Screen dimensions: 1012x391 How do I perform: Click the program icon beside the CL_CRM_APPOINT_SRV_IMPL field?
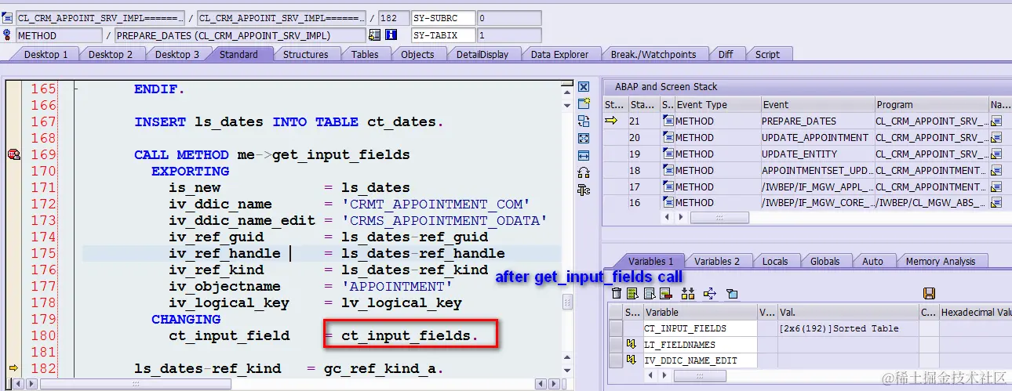pyautogui.click(x=8, y=17)
